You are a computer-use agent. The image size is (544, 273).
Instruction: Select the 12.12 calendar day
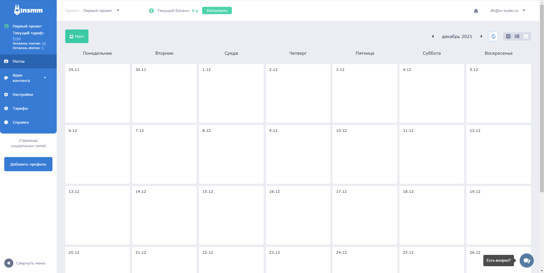pyautogui.click(x=499, y=154)
